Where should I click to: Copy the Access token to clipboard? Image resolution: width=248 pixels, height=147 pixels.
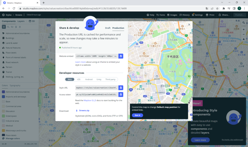121,94
